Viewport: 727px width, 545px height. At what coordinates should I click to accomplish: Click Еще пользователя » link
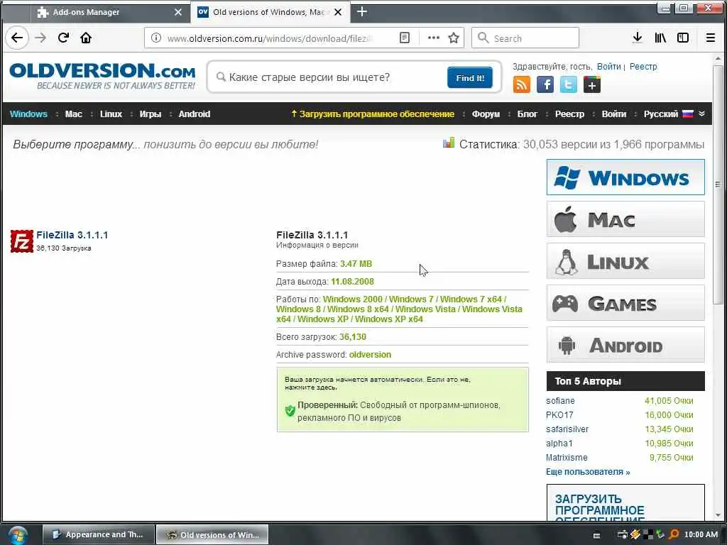coord(588,472)
